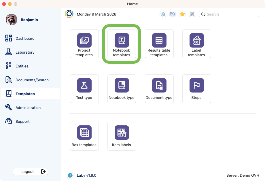Image resolution: width=265 pixels, height=181 pixels.
Task: Open the Item labels tile
Action: click(x=122, y=136)
